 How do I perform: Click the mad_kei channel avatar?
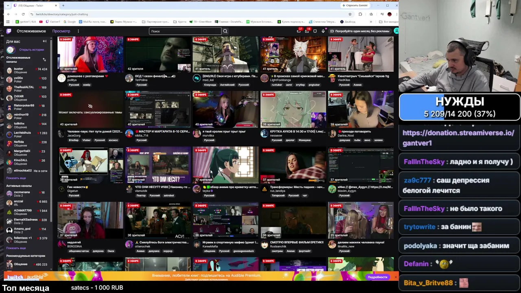(197, 78)
